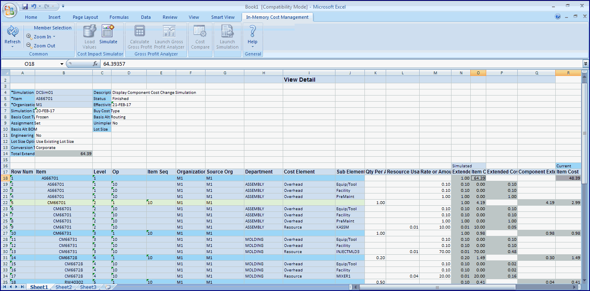This screenshot has height=291, width=590.
Task: Undo the last action
Action: tap(34, 7)
